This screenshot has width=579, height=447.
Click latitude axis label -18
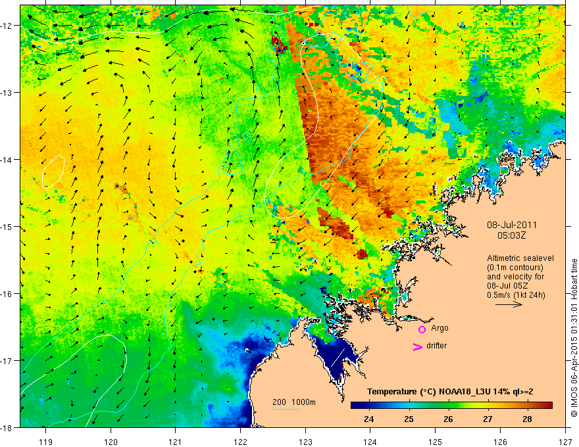pyautogui.click(x=7, y=428)
